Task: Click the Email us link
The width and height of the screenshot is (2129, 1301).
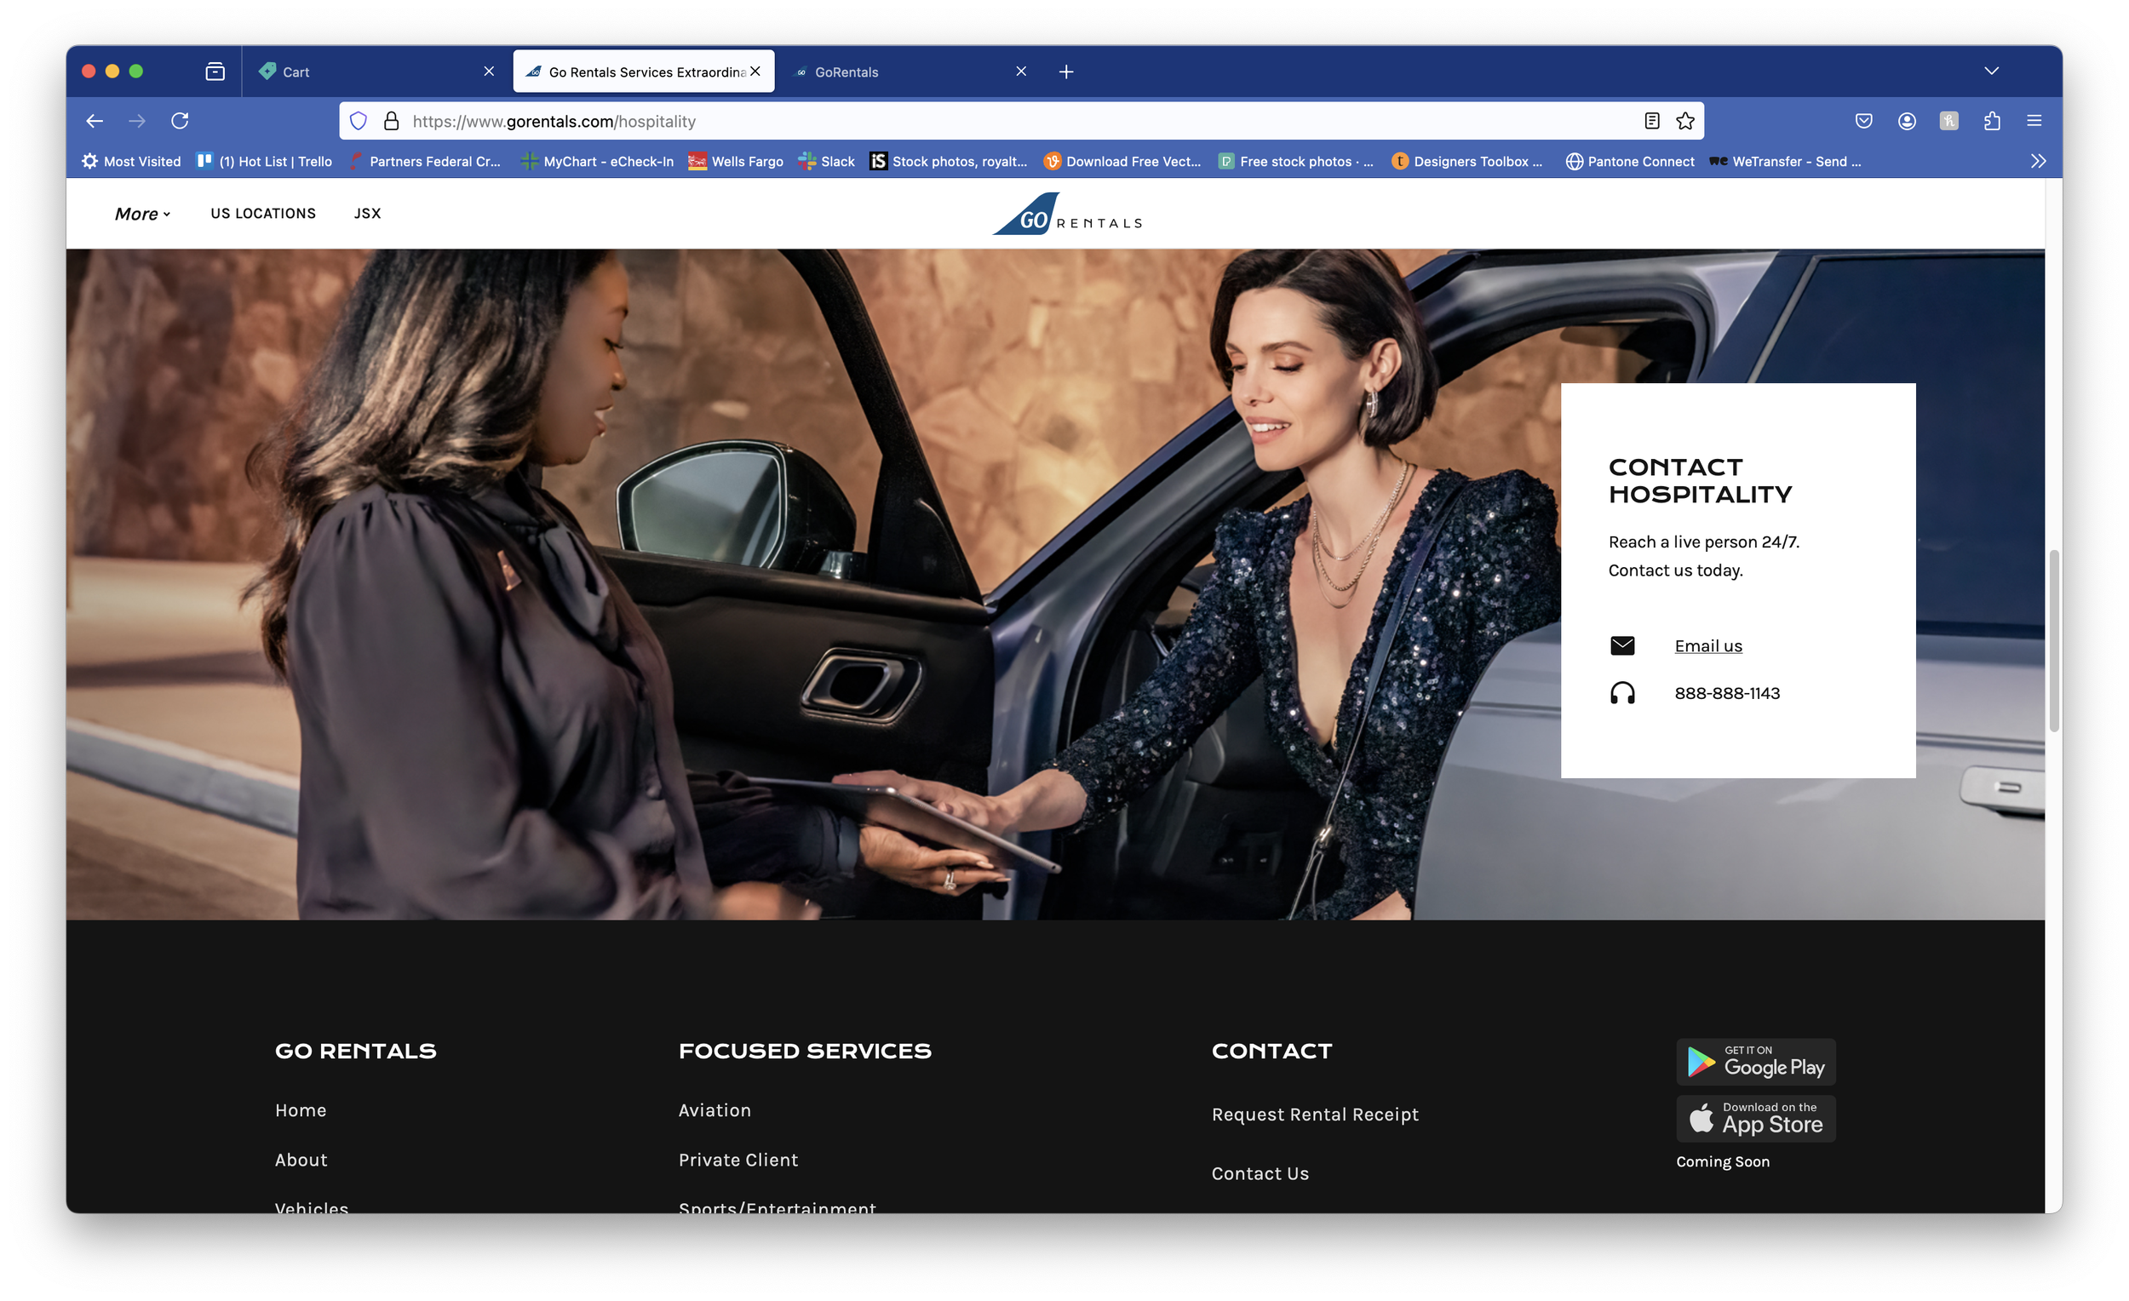Action: (1708, 645)
